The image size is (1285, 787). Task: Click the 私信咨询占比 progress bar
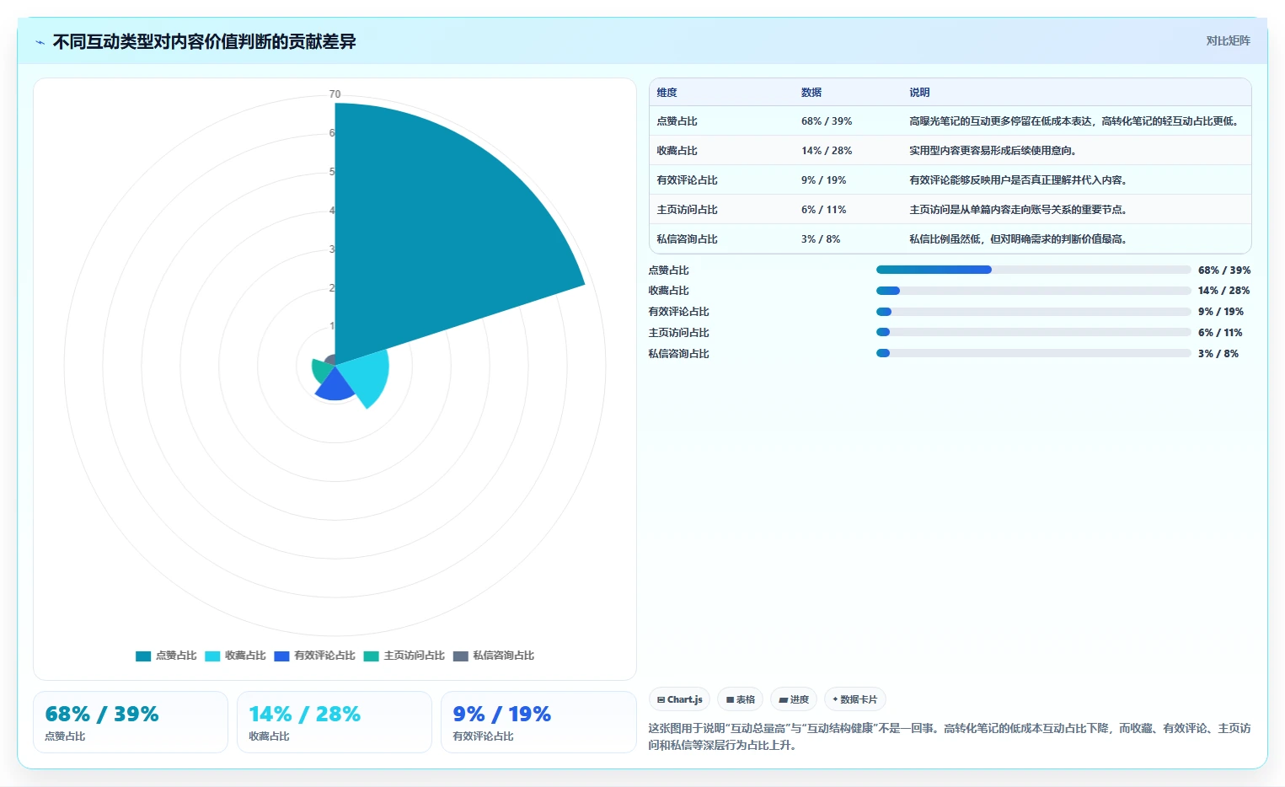[1033, 353]
